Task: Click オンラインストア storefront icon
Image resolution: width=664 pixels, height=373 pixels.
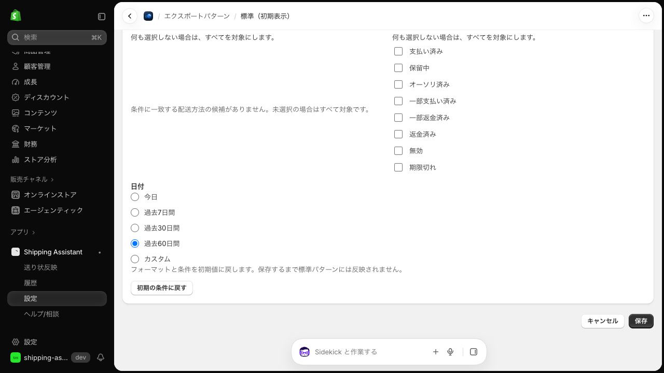Action: point(16,195)
